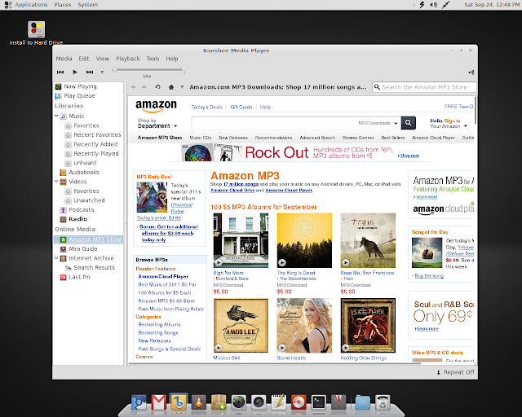The image size is (522, 417).
Task: Open the dropdown arrow beside next track
Action: [102, 72]
